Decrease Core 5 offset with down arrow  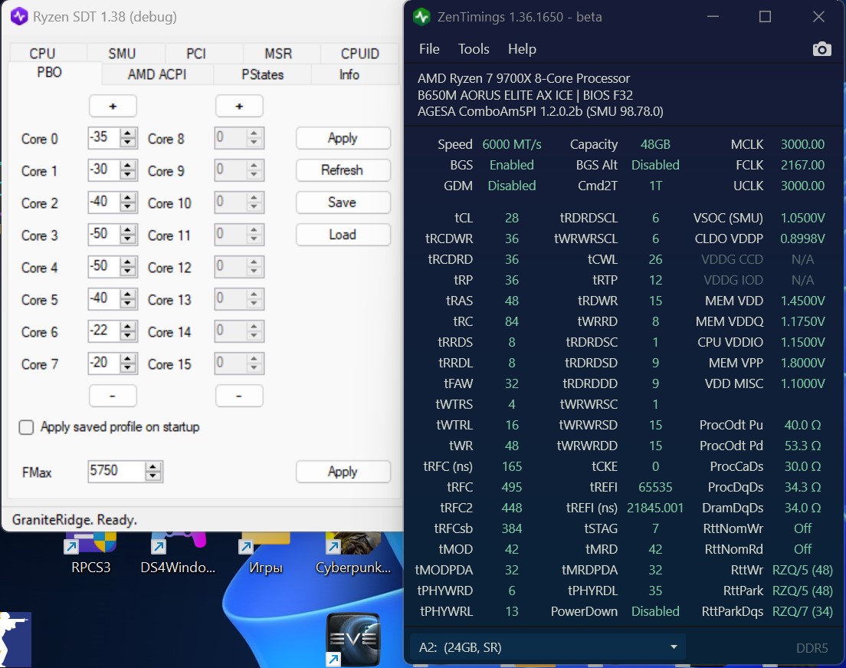click(x=128, y=304)
